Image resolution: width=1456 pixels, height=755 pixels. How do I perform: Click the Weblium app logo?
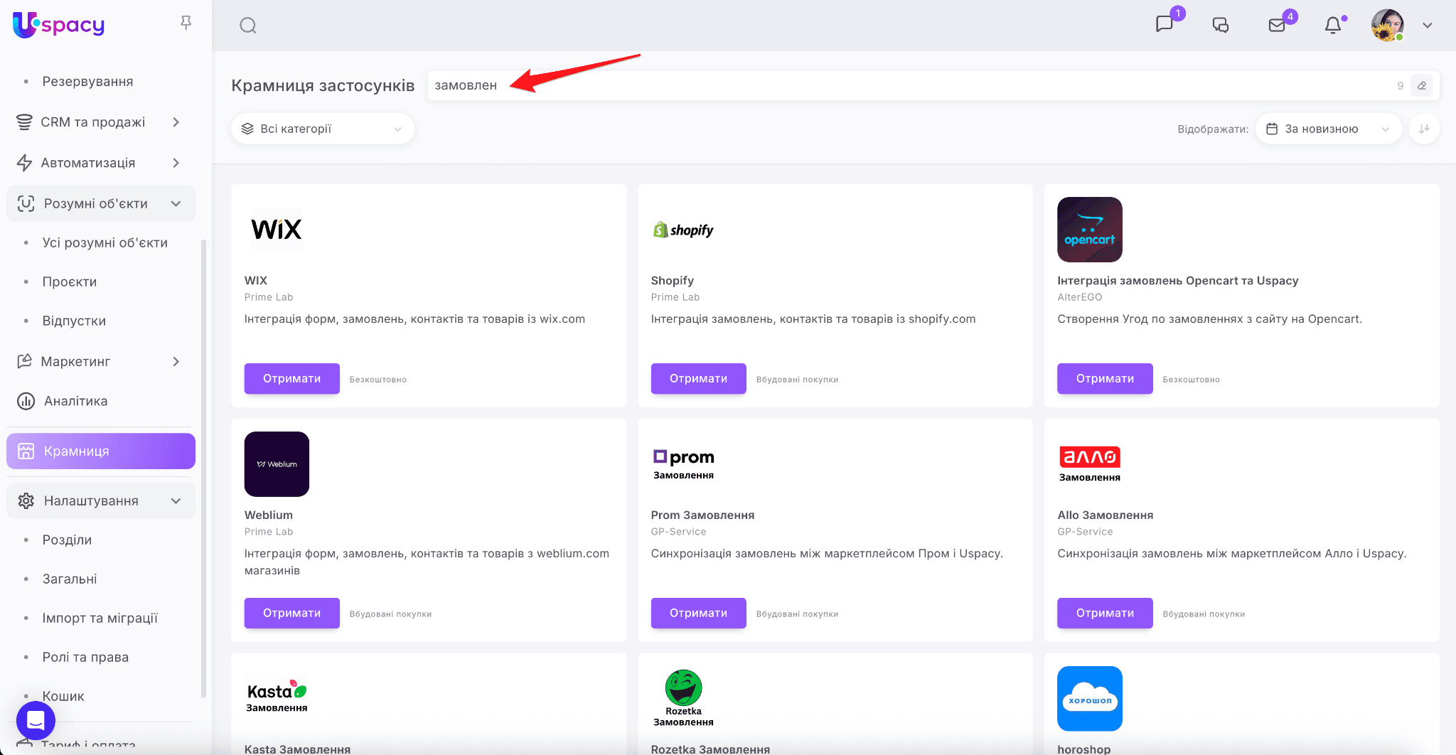277,464
